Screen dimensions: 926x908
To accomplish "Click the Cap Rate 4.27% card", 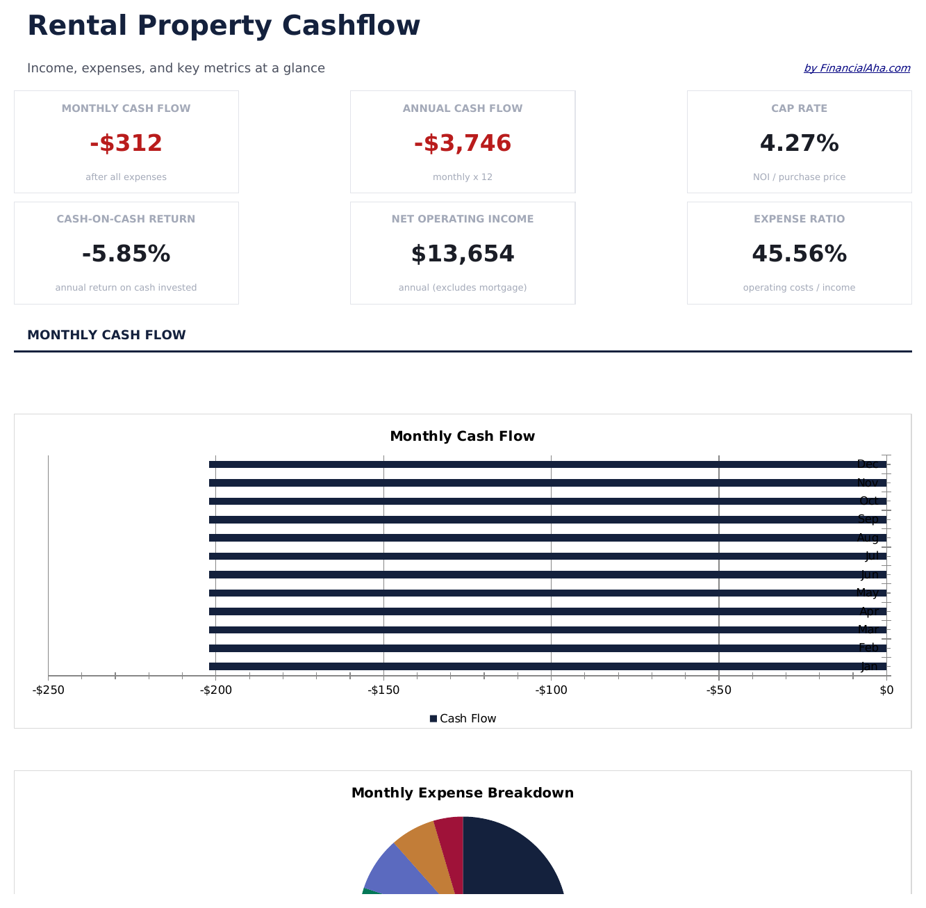I will [x=799, y=142].
